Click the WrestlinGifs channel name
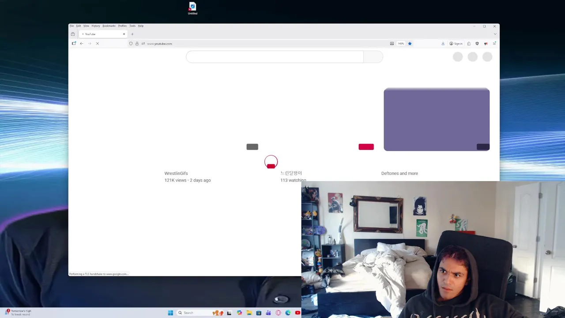The image size is (565, 318). pos(176,174)
